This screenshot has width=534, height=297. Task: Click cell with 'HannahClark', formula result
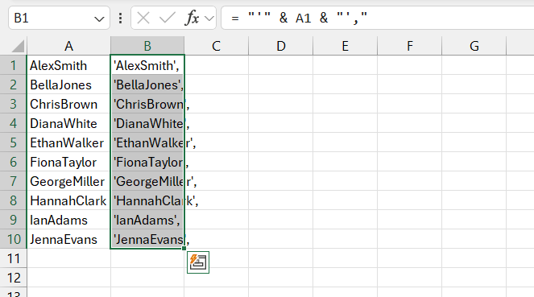[x=147, y=200]
